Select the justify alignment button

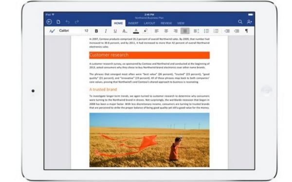[185, 31]
